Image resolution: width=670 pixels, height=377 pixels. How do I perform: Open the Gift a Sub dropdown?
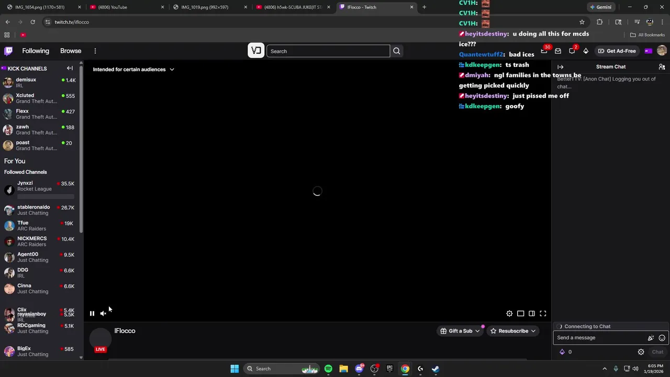click(x=460, y=331)
